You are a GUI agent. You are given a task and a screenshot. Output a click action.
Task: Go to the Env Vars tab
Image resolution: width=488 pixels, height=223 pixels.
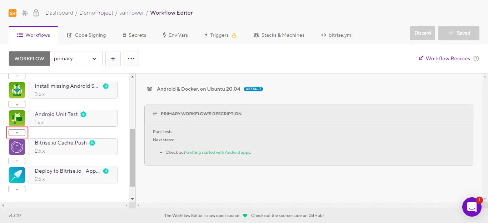[175, 35]
